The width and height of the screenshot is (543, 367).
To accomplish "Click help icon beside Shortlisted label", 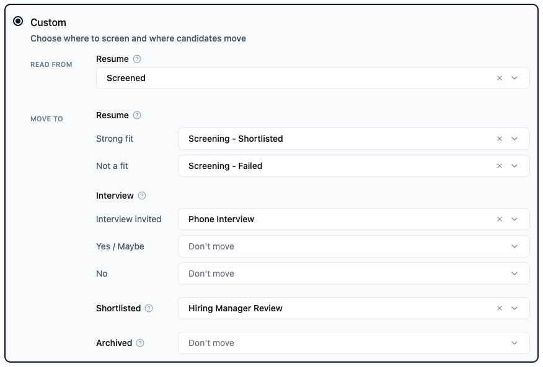I will point(149,308).
